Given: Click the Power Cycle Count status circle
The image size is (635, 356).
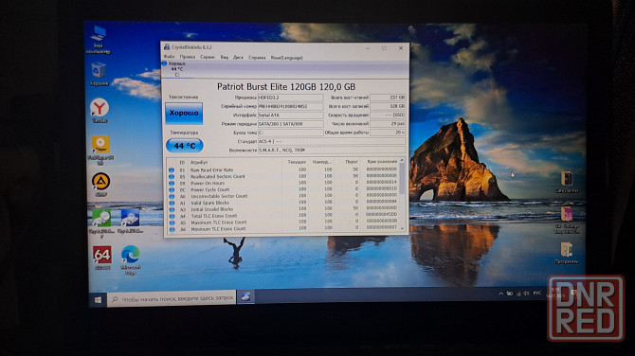Looking at the screenshot, I should [x=172, y=189].
